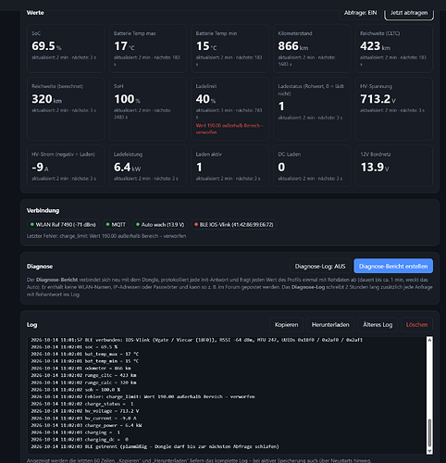Select the Batterie Temp min 15 °C value

click(x=206, y=46)
